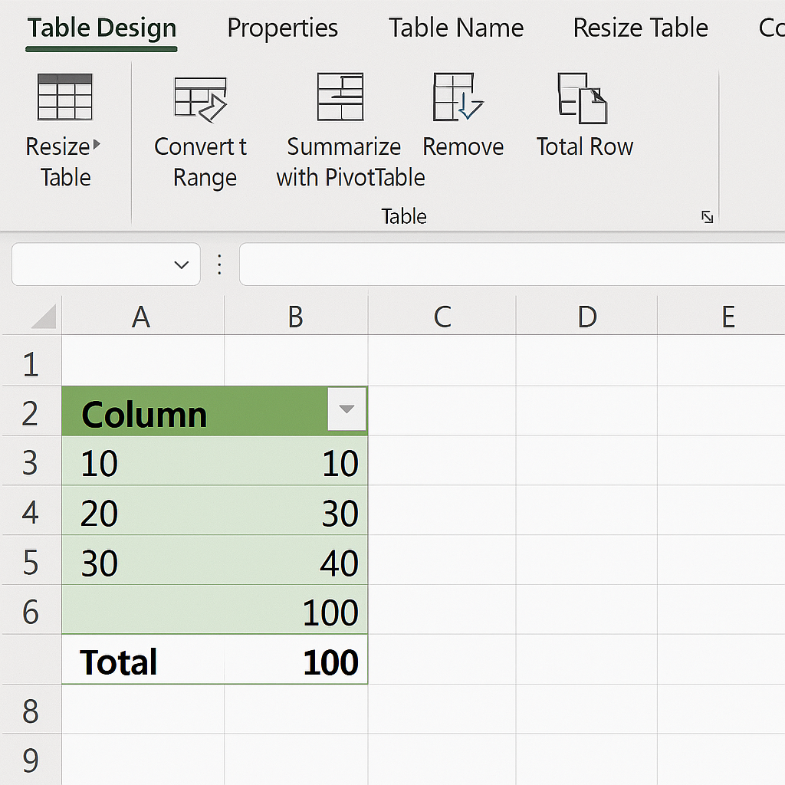The width and height of the screenshot is (785, 785).
Task: Open the Table Name tab
Action: point(456,28)
